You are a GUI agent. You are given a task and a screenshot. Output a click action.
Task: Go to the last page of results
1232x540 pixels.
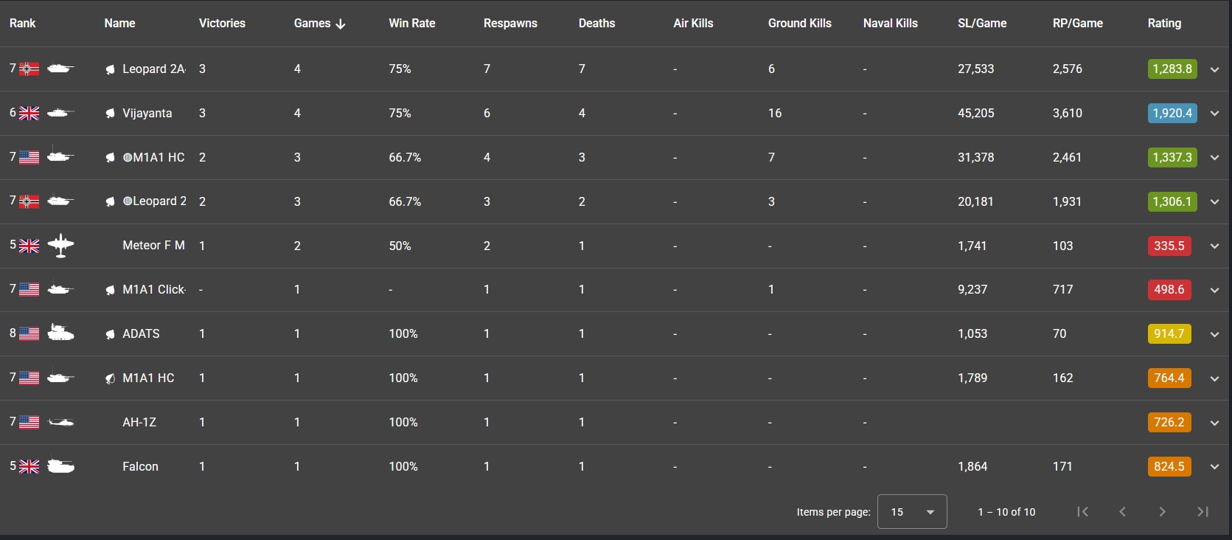point(1203,511)
